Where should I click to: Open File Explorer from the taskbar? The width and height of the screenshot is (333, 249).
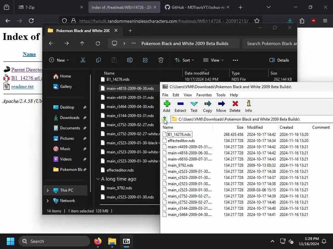pyautogui.click(x=112, y=241)
